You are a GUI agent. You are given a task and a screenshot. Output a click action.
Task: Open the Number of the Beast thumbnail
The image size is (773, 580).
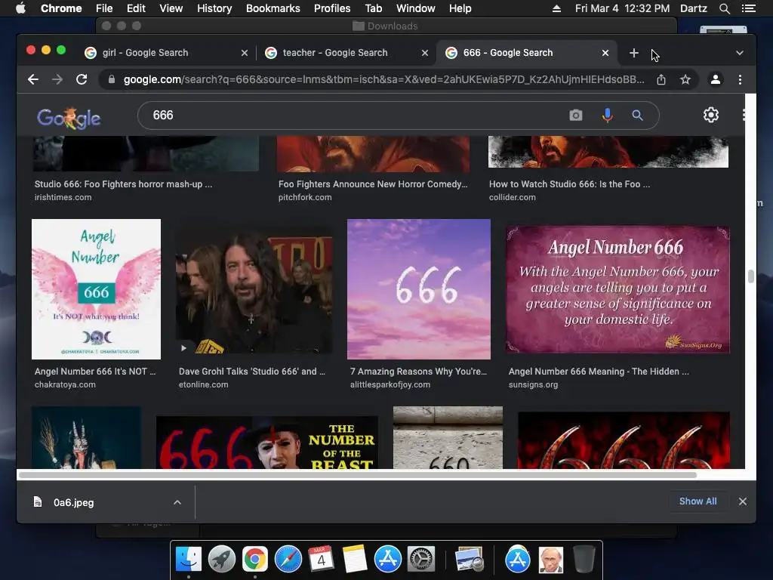coord(266,443)
